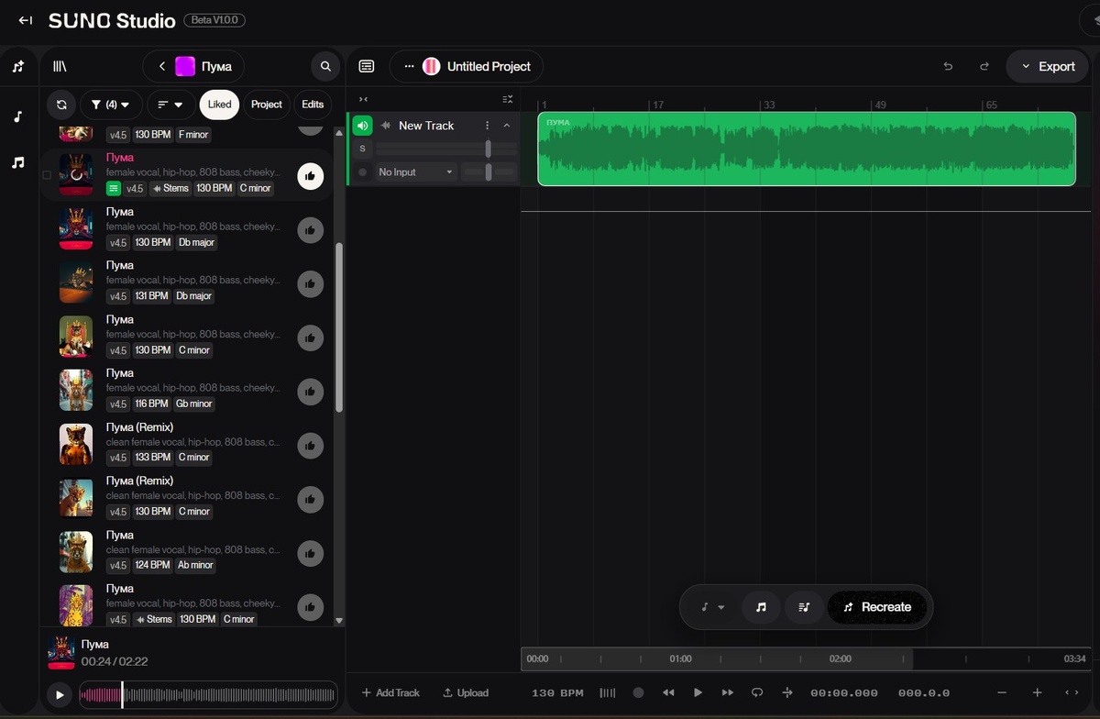Undo the last action
This screenshot has height=719, width=1100.
[x=948, y=67]
